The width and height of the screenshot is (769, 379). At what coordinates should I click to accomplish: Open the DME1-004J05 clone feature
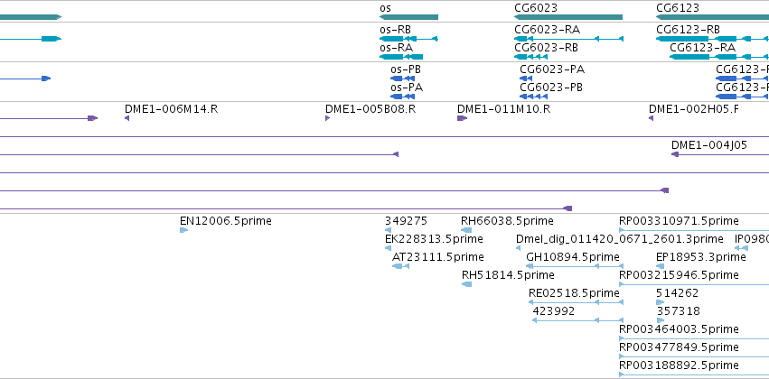720,154
